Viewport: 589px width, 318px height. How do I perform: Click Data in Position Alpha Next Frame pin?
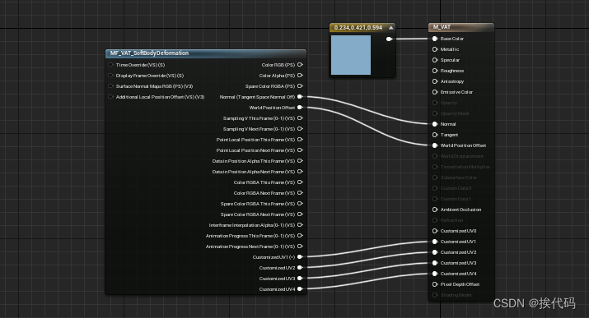click(300, 172)
